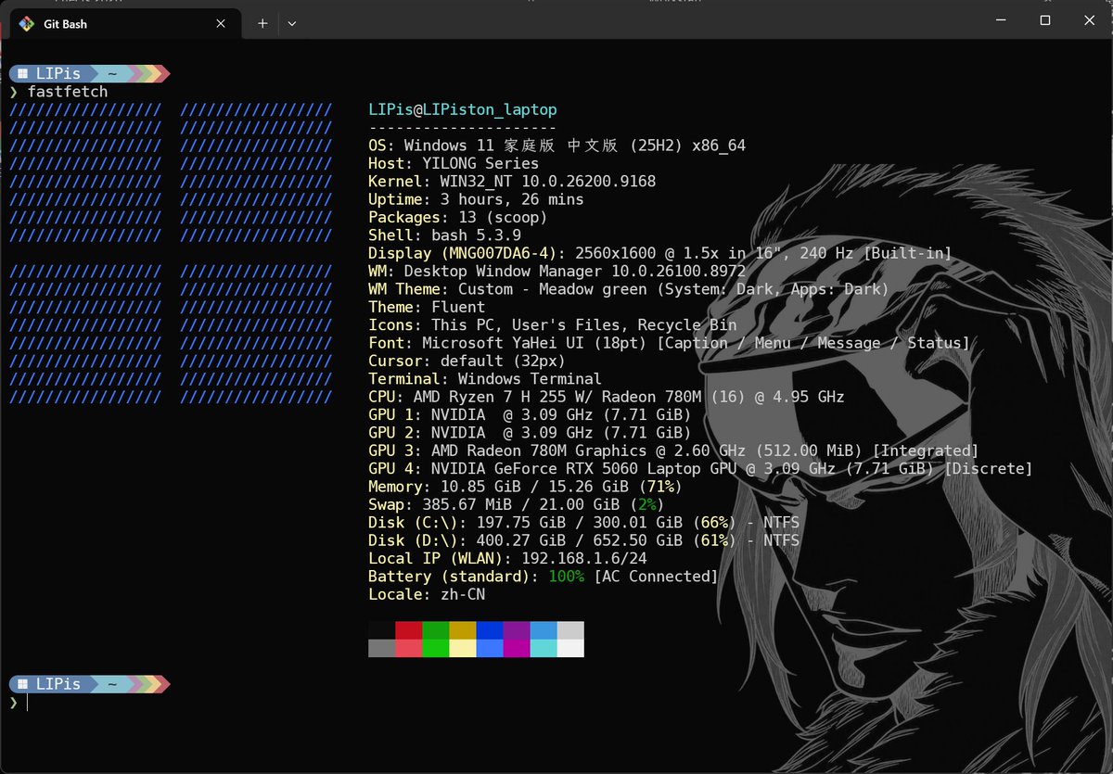Click the 'Shell: bash 5.3.9' line
1113x774 pixels.
444,235
